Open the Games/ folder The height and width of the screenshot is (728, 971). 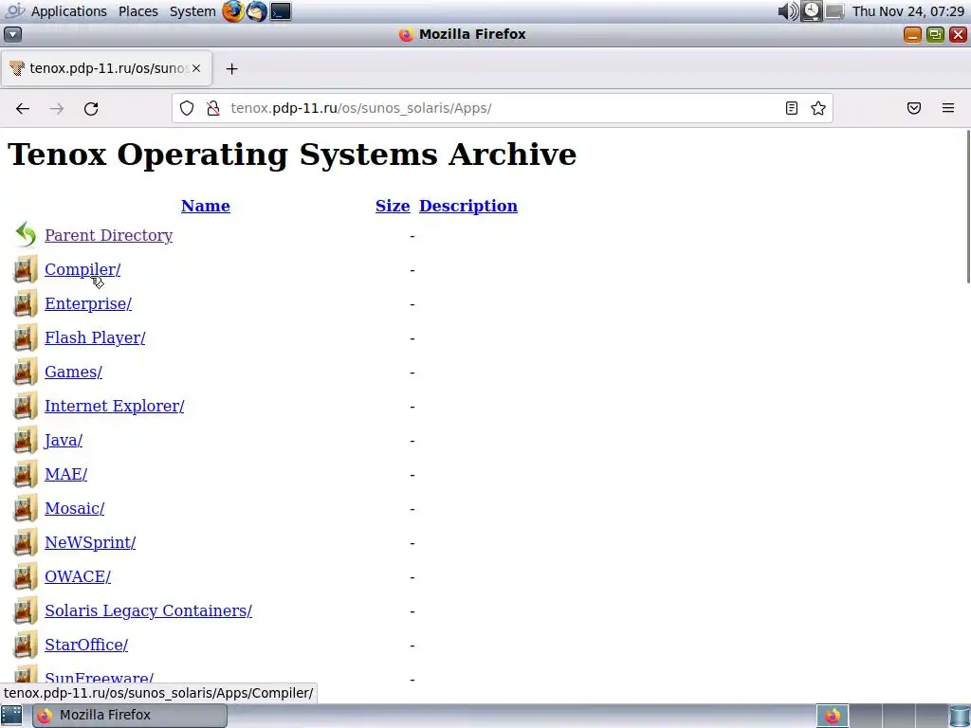[x=73, y=372]
